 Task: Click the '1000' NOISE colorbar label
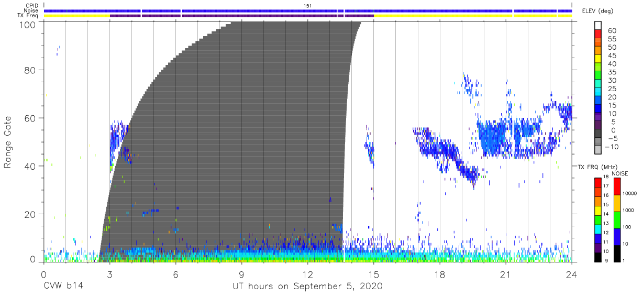[x=629, y=210]
